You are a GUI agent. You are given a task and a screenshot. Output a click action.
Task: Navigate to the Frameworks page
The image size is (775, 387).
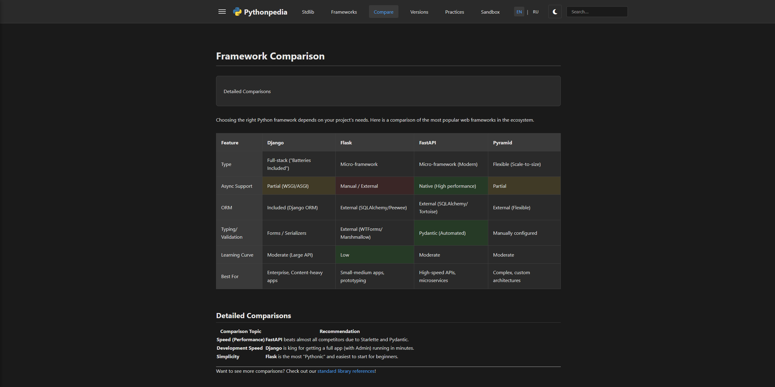tap(344, 12)
